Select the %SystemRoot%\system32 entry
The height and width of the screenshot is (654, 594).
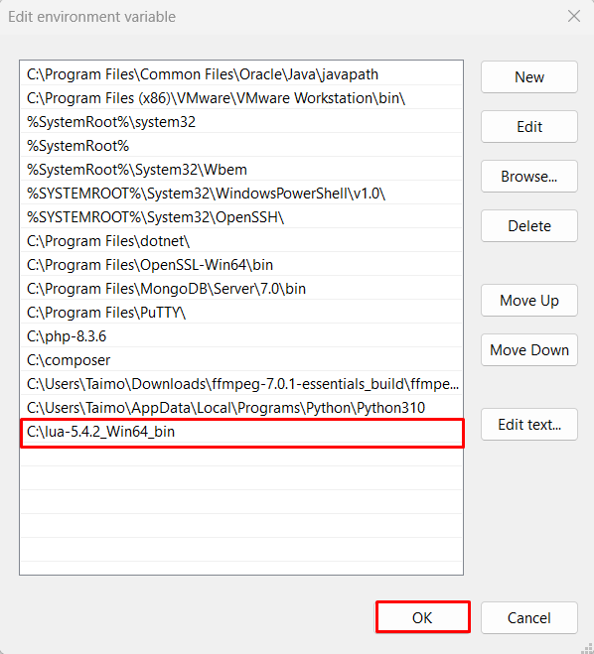click(x=241, y=122)
